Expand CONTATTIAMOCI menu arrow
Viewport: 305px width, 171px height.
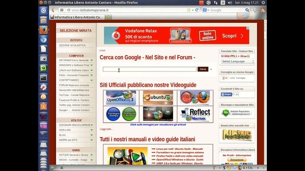click(x=91, y=80)
